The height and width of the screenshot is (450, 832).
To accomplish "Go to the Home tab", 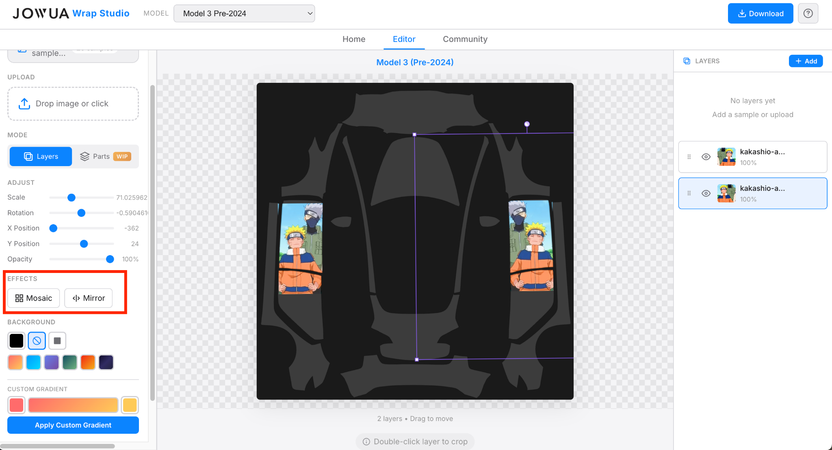I will point(354,39).
